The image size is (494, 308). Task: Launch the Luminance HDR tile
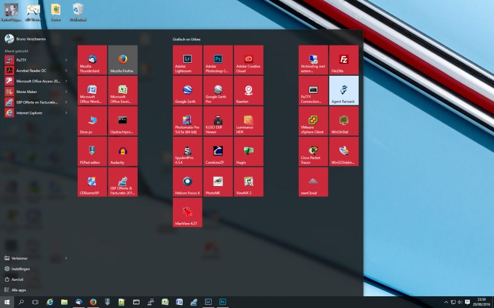(249, 121)
